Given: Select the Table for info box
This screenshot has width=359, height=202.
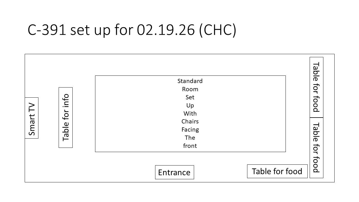Looking at the screenshot, I should pos(66,118).
